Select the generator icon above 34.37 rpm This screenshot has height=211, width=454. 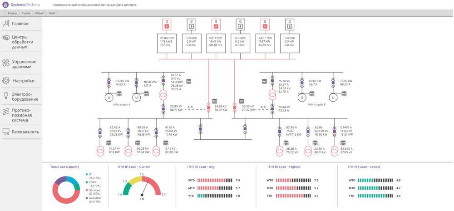pyautogui.click(x=265, y=24)
